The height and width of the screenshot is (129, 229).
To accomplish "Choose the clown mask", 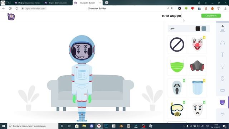I will (197, 44).
